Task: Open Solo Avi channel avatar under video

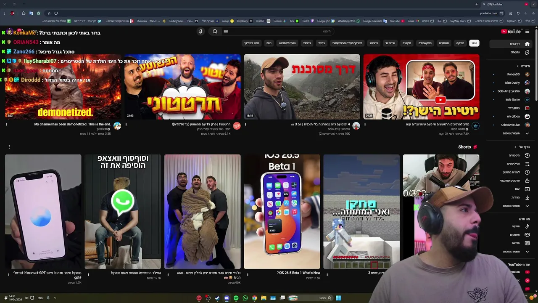Action: click(x=356, y=126)
